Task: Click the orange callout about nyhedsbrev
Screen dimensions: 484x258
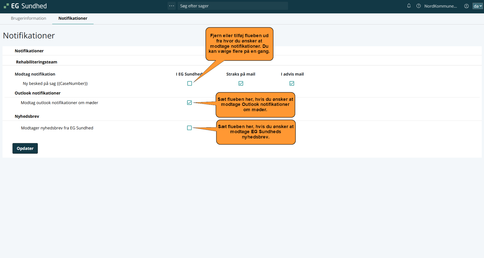Action: pyautogui.click(x=256, y=132)
